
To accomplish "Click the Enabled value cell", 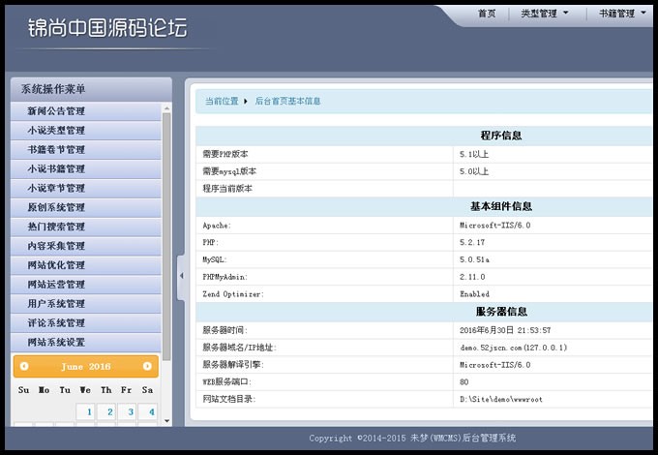I will tap(474, 294).
